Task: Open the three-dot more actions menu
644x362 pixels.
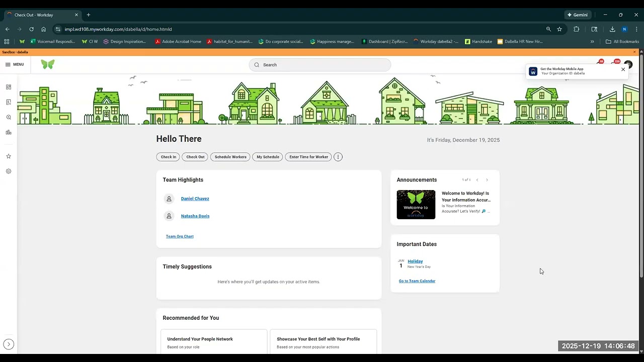Action: pos(338,157)
